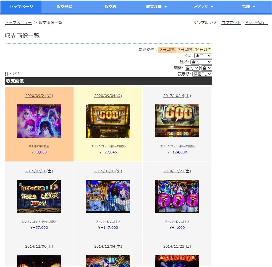Open the 2020/09/21(月) date link
This screenshot has width=272, height=267.
click(39, 96)
